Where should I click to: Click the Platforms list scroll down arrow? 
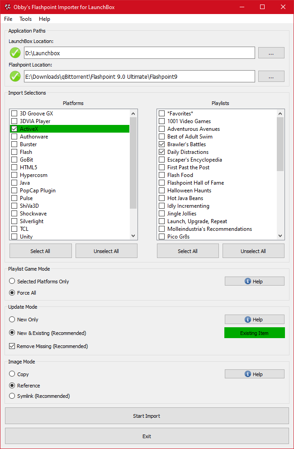tap(133, 236)
